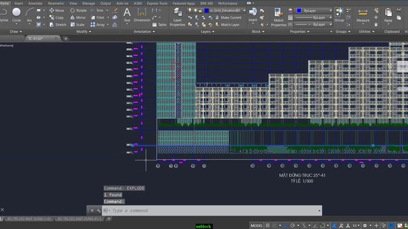
Task: Open the Express Tools ribbon tab
Action: [x=157, y=3]
